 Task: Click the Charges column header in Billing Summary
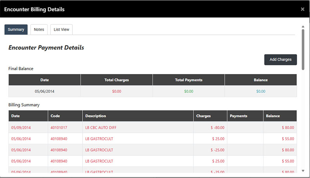click(x=203, y=116)
